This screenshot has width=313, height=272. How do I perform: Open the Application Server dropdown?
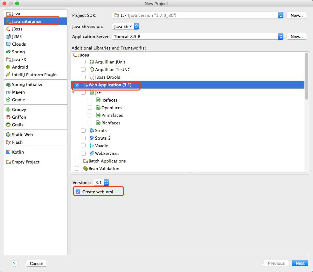(198, 36)
